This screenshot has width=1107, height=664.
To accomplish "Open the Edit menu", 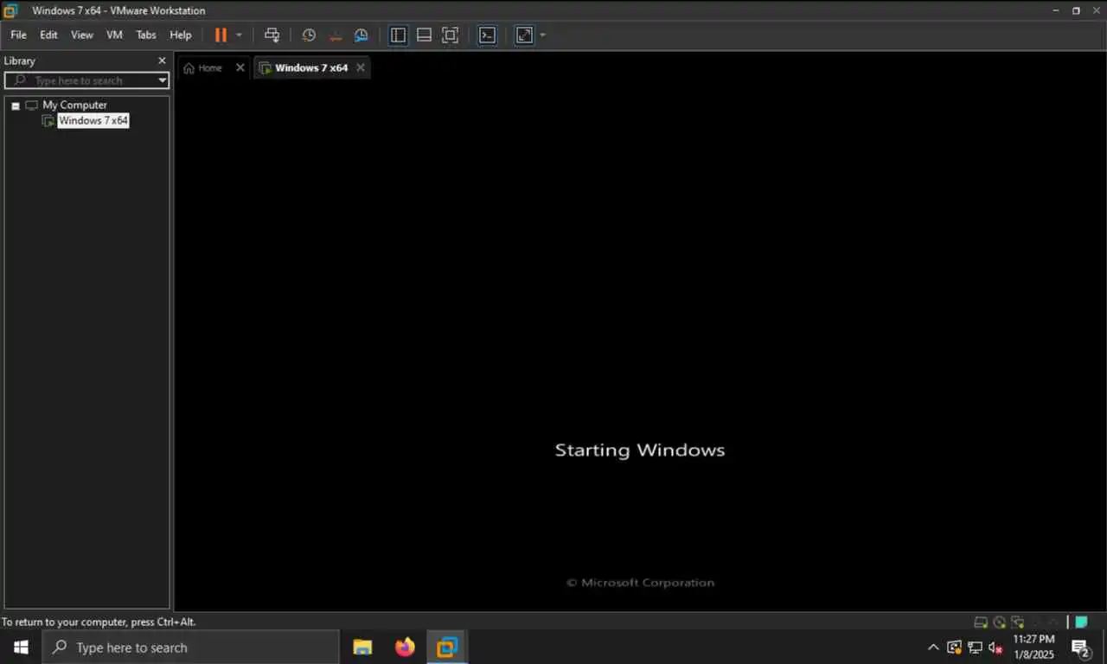I will pos(48,35).
